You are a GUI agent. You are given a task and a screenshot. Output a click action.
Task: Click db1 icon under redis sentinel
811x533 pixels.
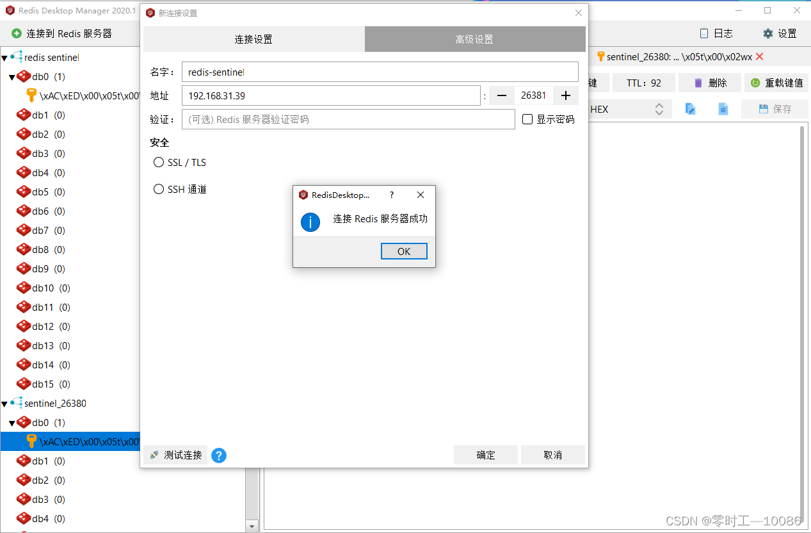click(24, 115)
